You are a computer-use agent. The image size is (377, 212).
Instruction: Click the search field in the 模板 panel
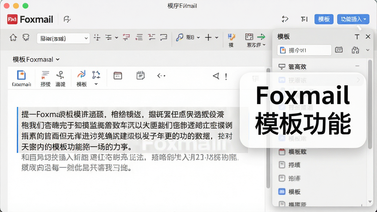pyautogui.click(x=304, y=50)
